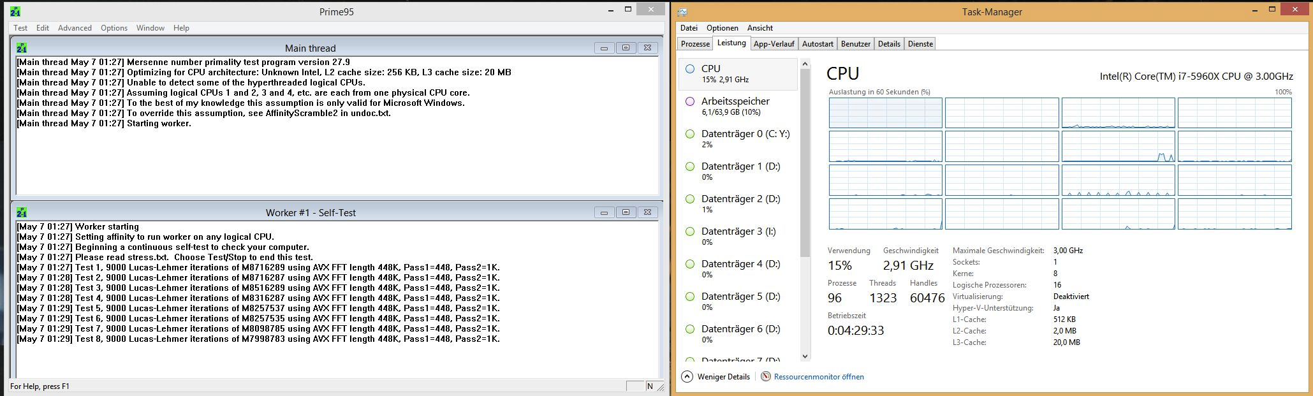
Task: Open the Datei menu in Task-Manager
Action: click(x=689, y=28)
